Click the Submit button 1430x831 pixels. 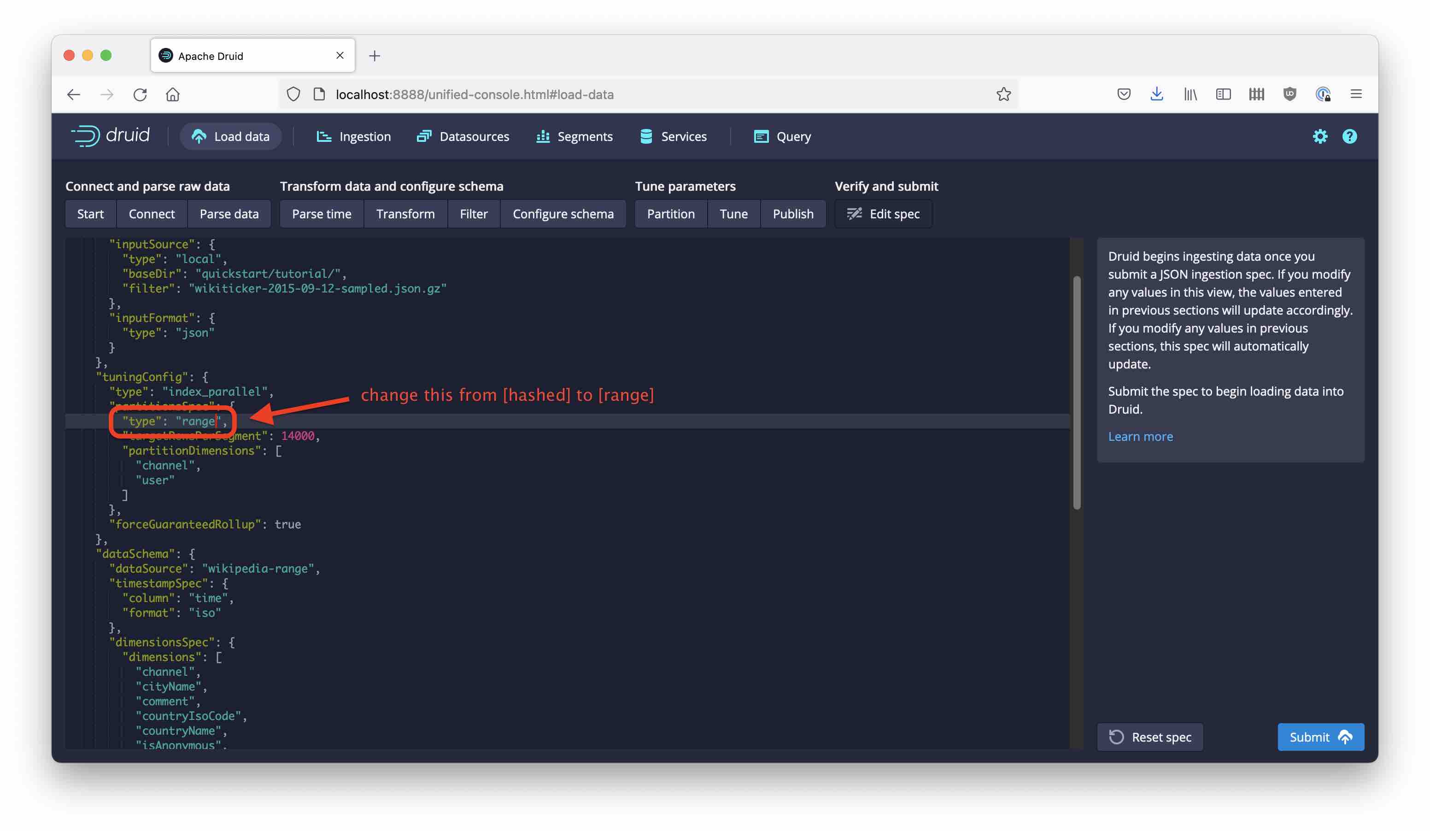[x=1319, y=736]
